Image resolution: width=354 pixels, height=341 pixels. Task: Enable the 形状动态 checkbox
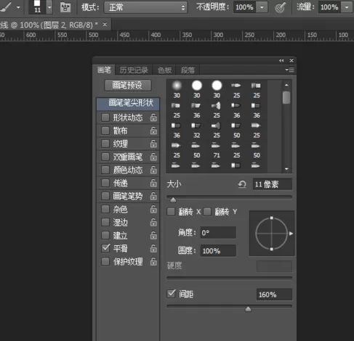click(105, 118)
